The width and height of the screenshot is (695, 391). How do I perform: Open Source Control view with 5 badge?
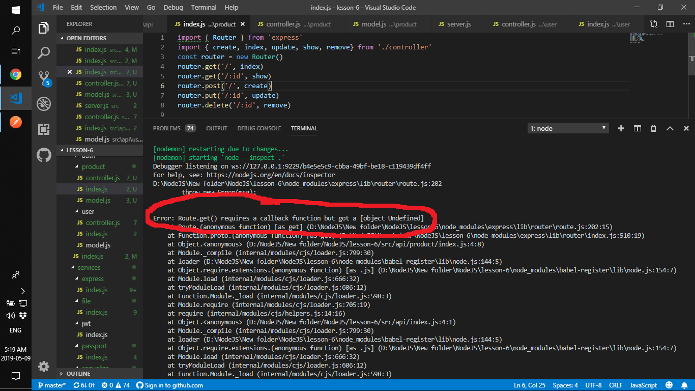pyautogui.click(x=45, y=78)
